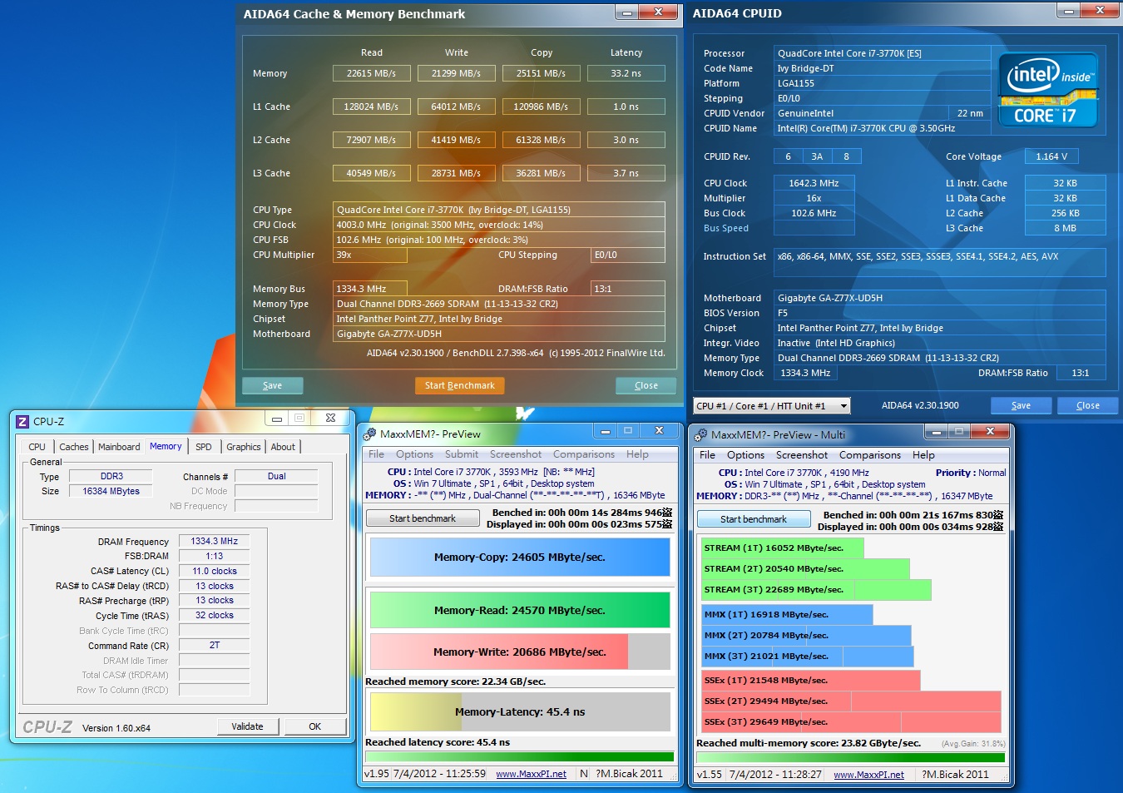Click the STREAM (3T) result bar
The height and width of the screenshot is (793, 1123).
(x=816, y=590)
